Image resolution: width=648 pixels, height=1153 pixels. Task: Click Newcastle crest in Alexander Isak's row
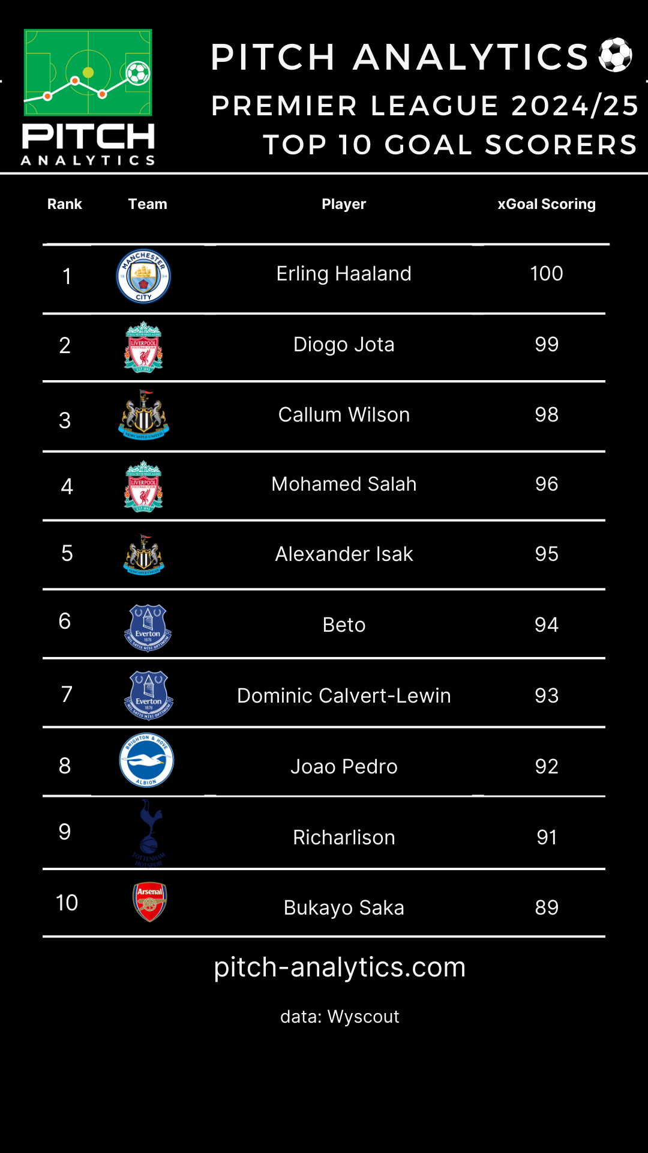point(143,555)
